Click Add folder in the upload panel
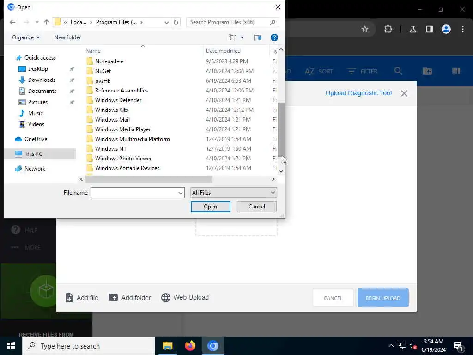473x355 pixels. (x=130, y=298)
